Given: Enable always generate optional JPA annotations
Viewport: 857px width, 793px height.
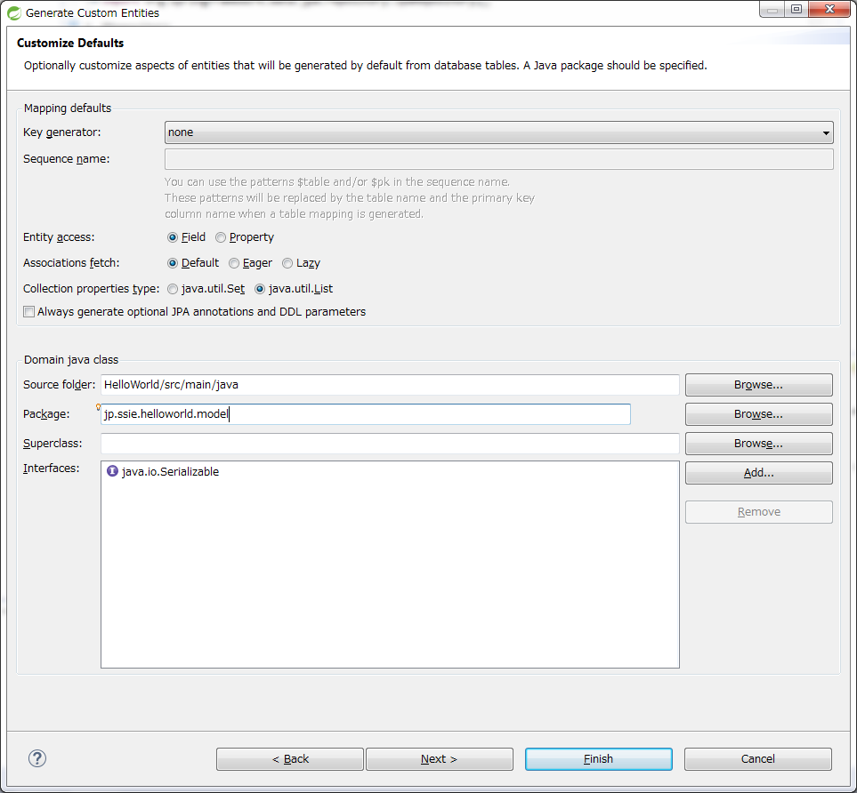Looking at the screenshot, I should (x=29, y=312).
